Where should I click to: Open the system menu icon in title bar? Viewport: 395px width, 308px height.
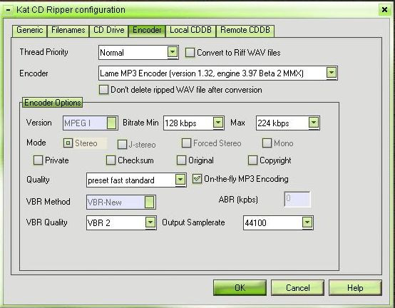9,10
